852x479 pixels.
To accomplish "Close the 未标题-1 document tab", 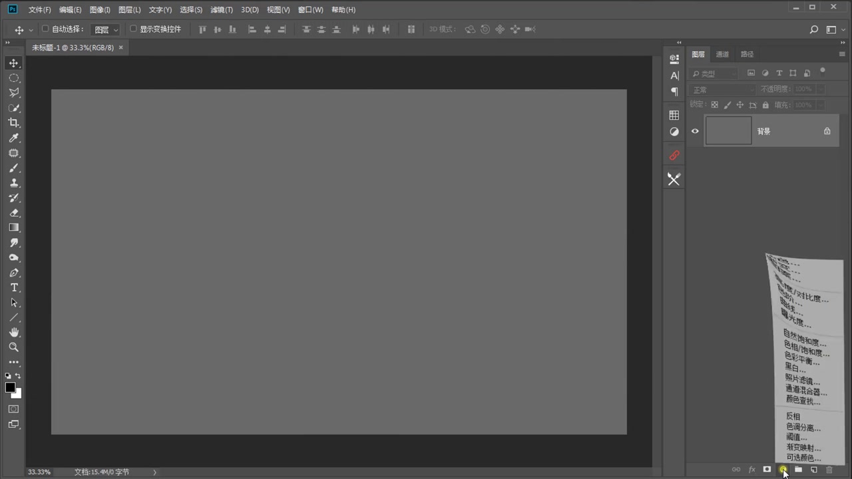I will pyautogui.click(x=120, y=48).
